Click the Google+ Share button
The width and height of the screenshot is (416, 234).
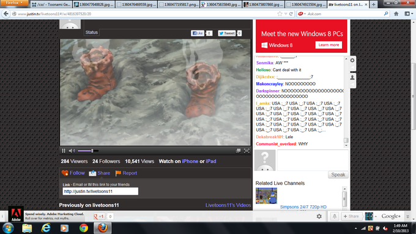351,216
